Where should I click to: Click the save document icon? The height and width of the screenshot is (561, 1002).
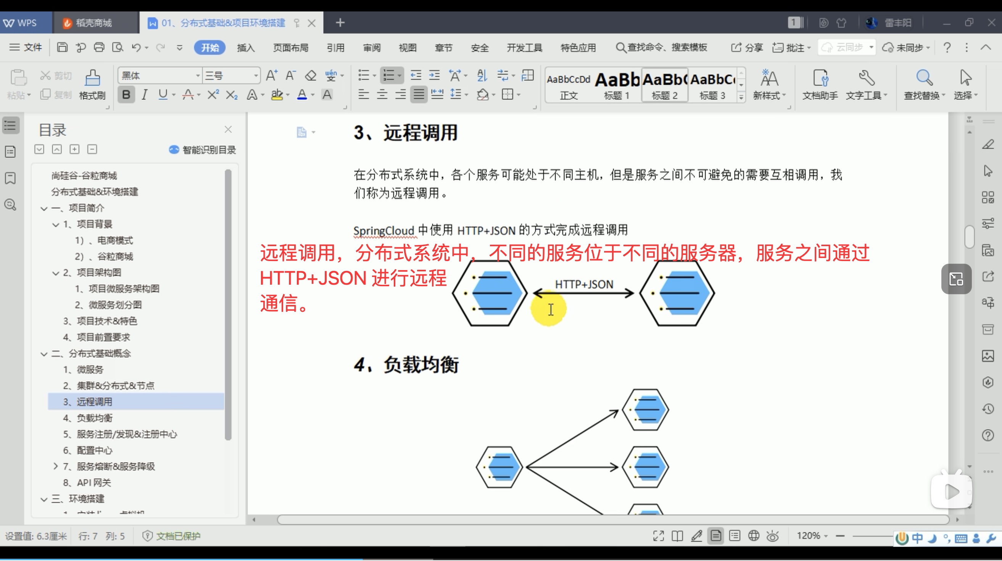(x=62, y=47)
